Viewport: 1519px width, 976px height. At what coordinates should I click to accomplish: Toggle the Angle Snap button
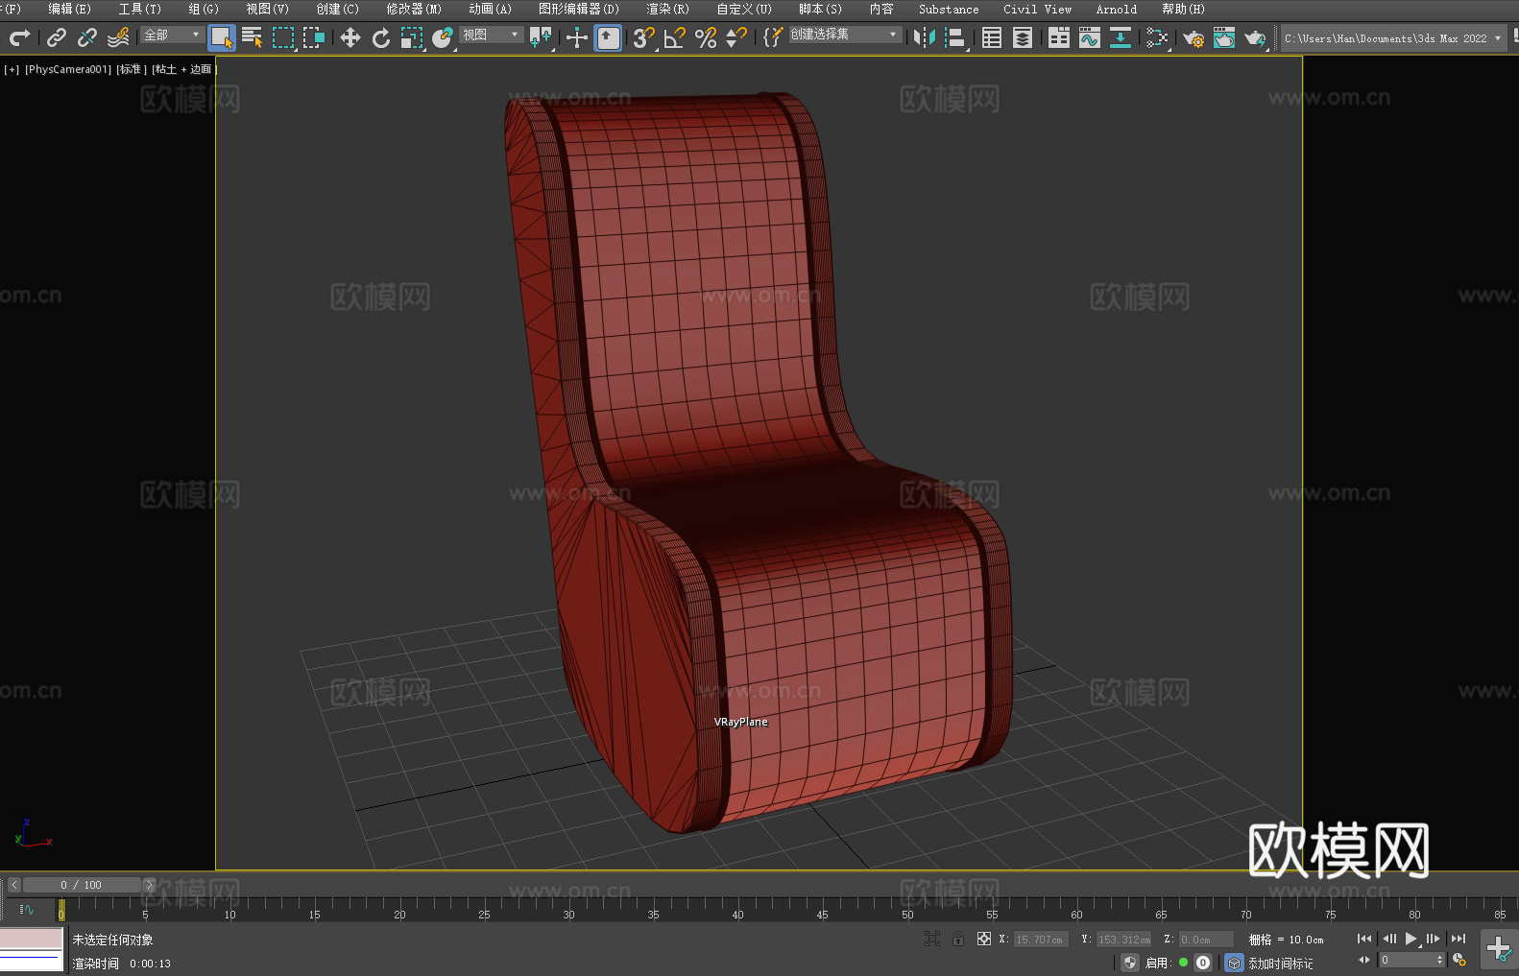[675, 37]
